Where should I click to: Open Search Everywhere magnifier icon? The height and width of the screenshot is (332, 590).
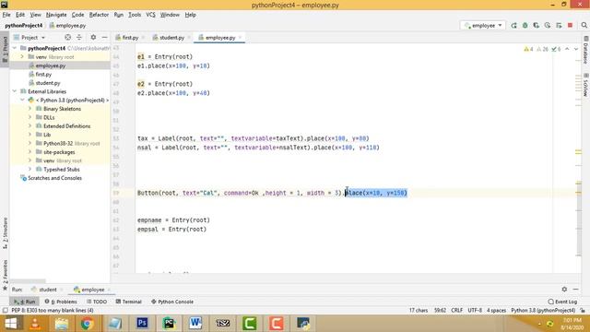click(x=584, y=25)
